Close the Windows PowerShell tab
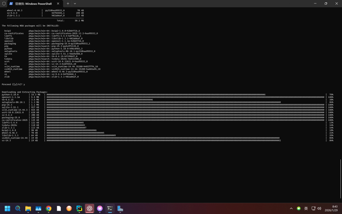 pos(58,3)
